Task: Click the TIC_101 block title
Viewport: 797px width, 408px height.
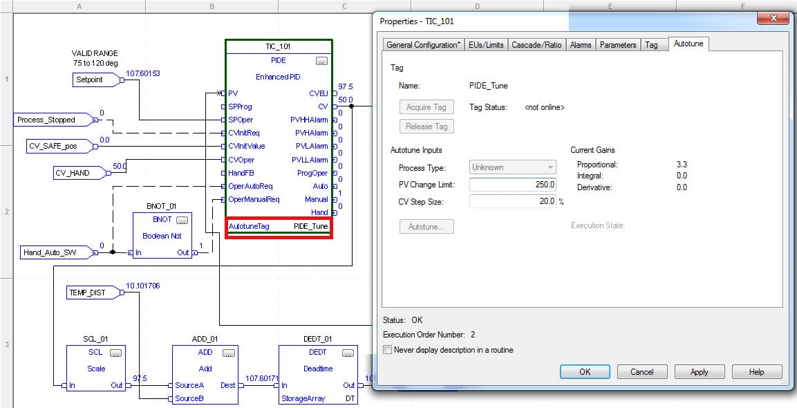Action: 278,47
